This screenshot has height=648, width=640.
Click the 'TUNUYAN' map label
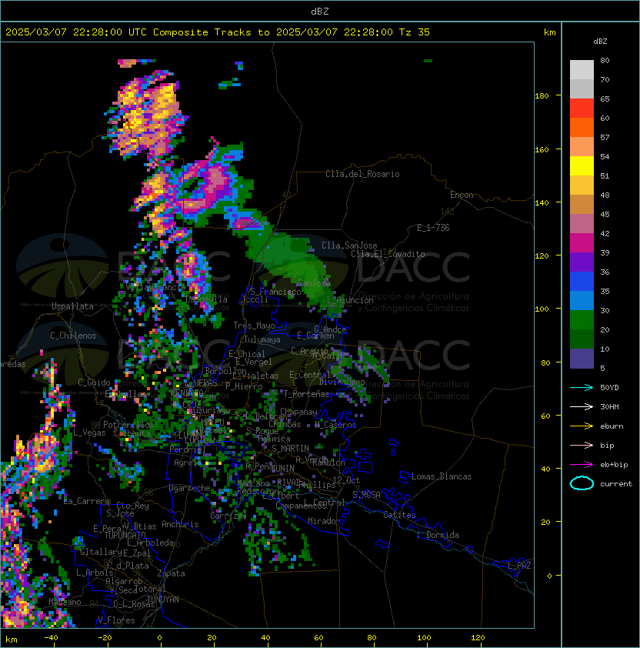pyautogui.click(x=163, y=600)
